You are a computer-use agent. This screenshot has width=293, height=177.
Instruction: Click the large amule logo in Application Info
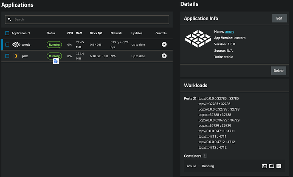(x=198, y=39)
